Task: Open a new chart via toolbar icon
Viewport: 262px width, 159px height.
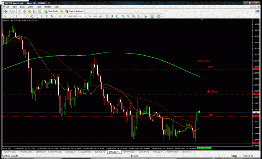Action: [x=5, y=11]
